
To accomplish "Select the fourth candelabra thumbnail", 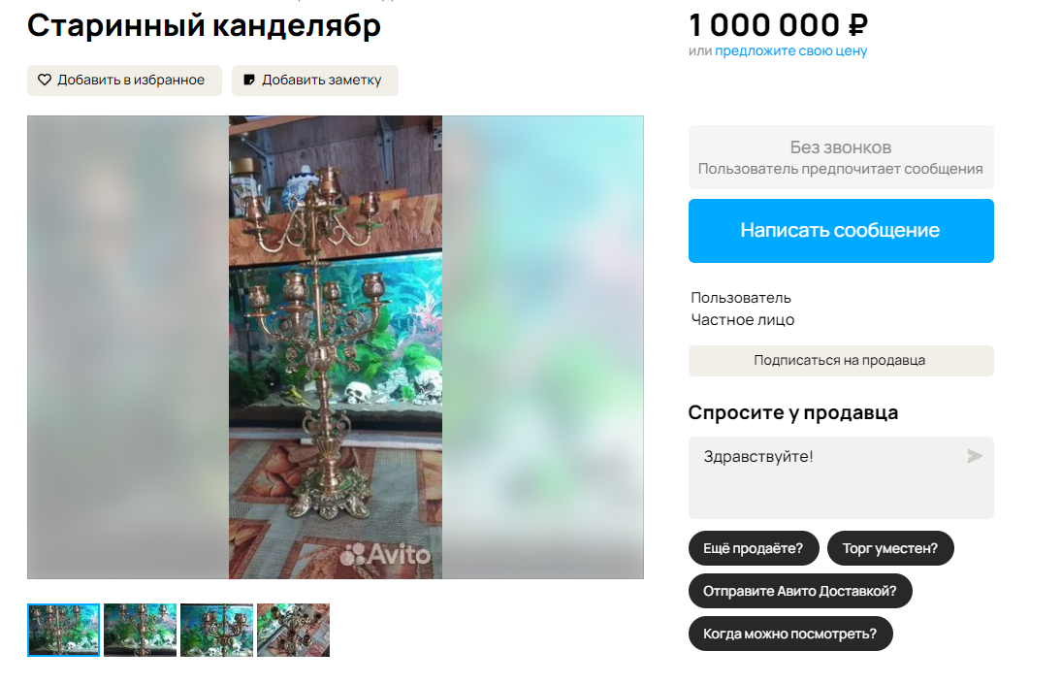I will tap(293, 630).
